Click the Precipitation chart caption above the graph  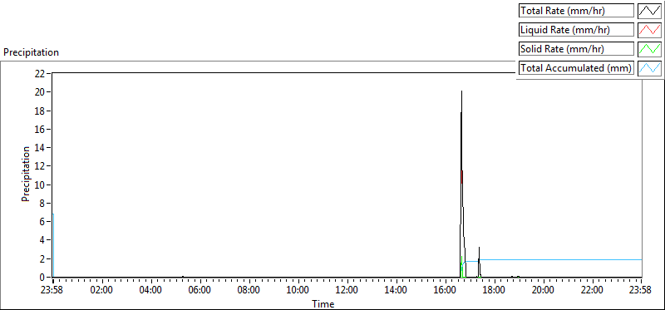click(x=31, y=52)
